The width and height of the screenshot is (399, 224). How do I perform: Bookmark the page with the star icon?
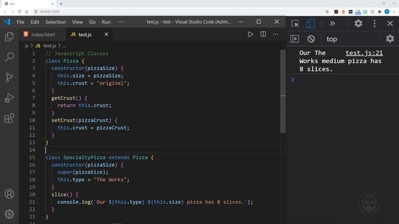(327, 12)
